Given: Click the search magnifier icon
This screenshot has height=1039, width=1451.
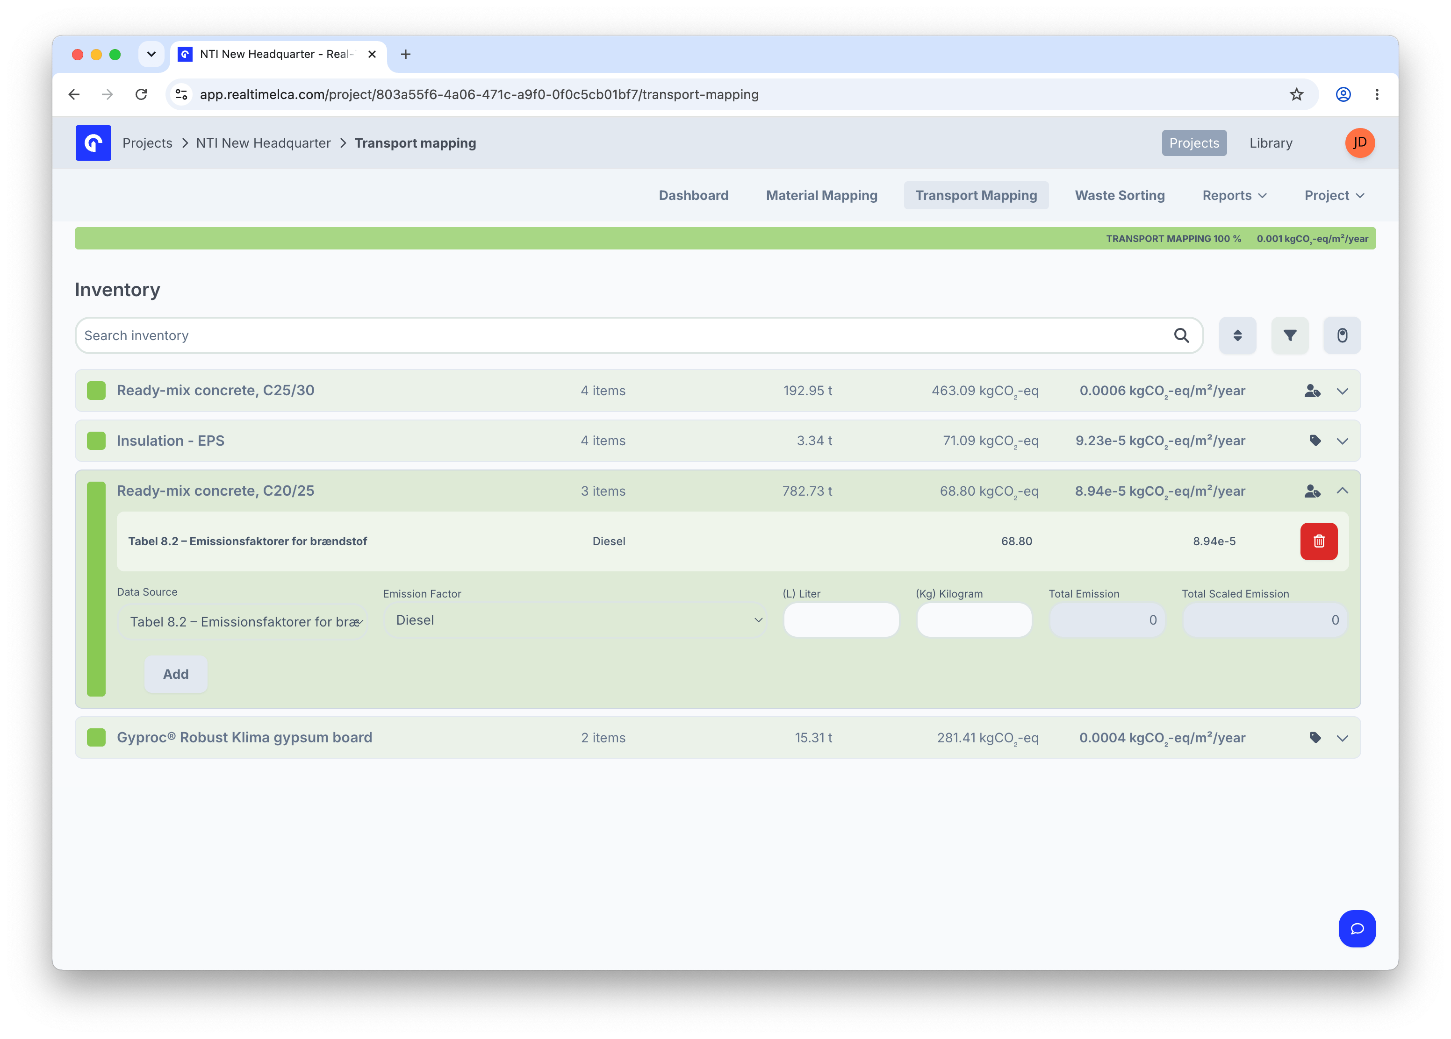Looking at the screenshot, I should point(1181,335).
